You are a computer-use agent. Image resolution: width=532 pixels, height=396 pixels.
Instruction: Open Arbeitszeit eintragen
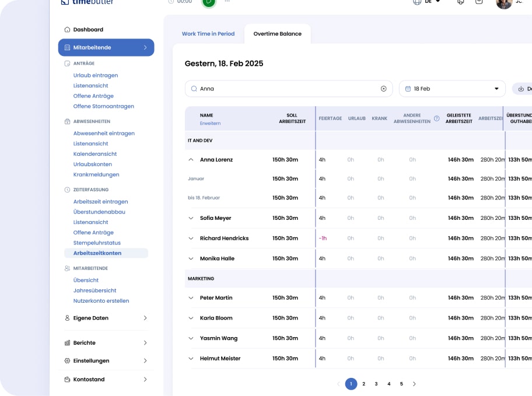coord(101,202)
